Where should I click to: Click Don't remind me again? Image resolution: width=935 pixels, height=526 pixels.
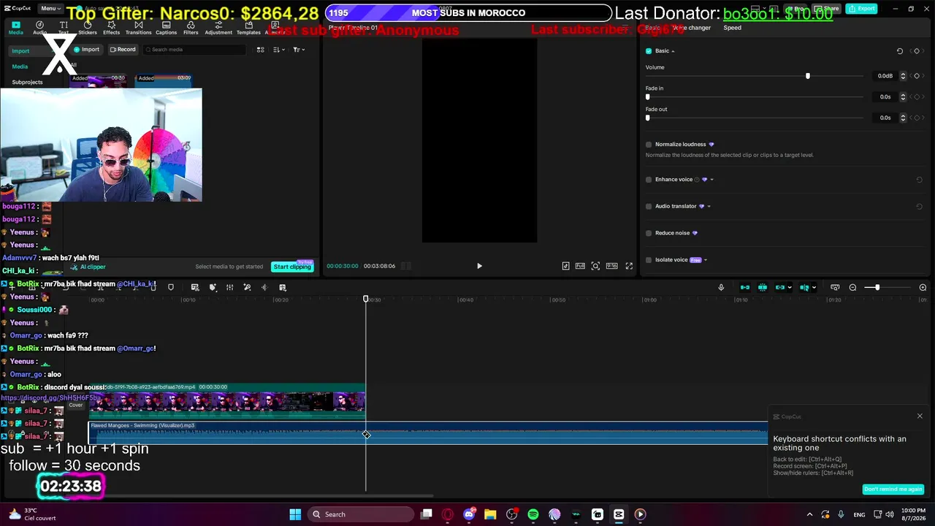[x=893, y=489]
